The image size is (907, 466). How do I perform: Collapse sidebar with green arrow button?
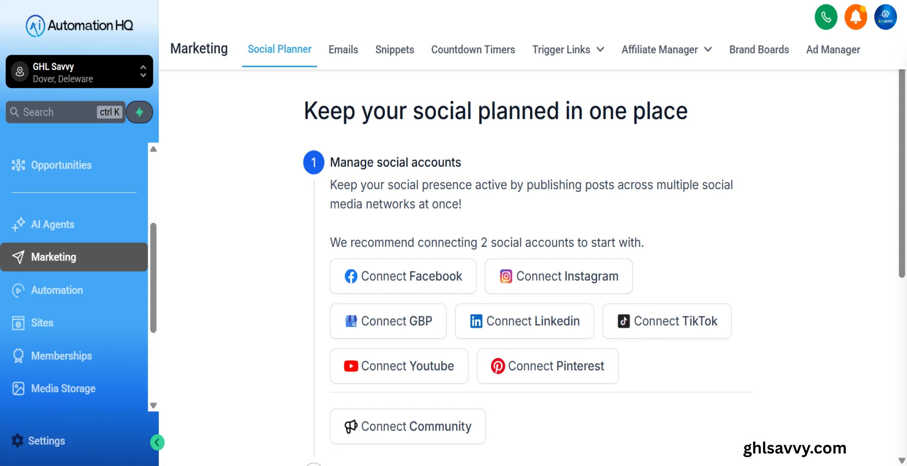tap(157, 442)
